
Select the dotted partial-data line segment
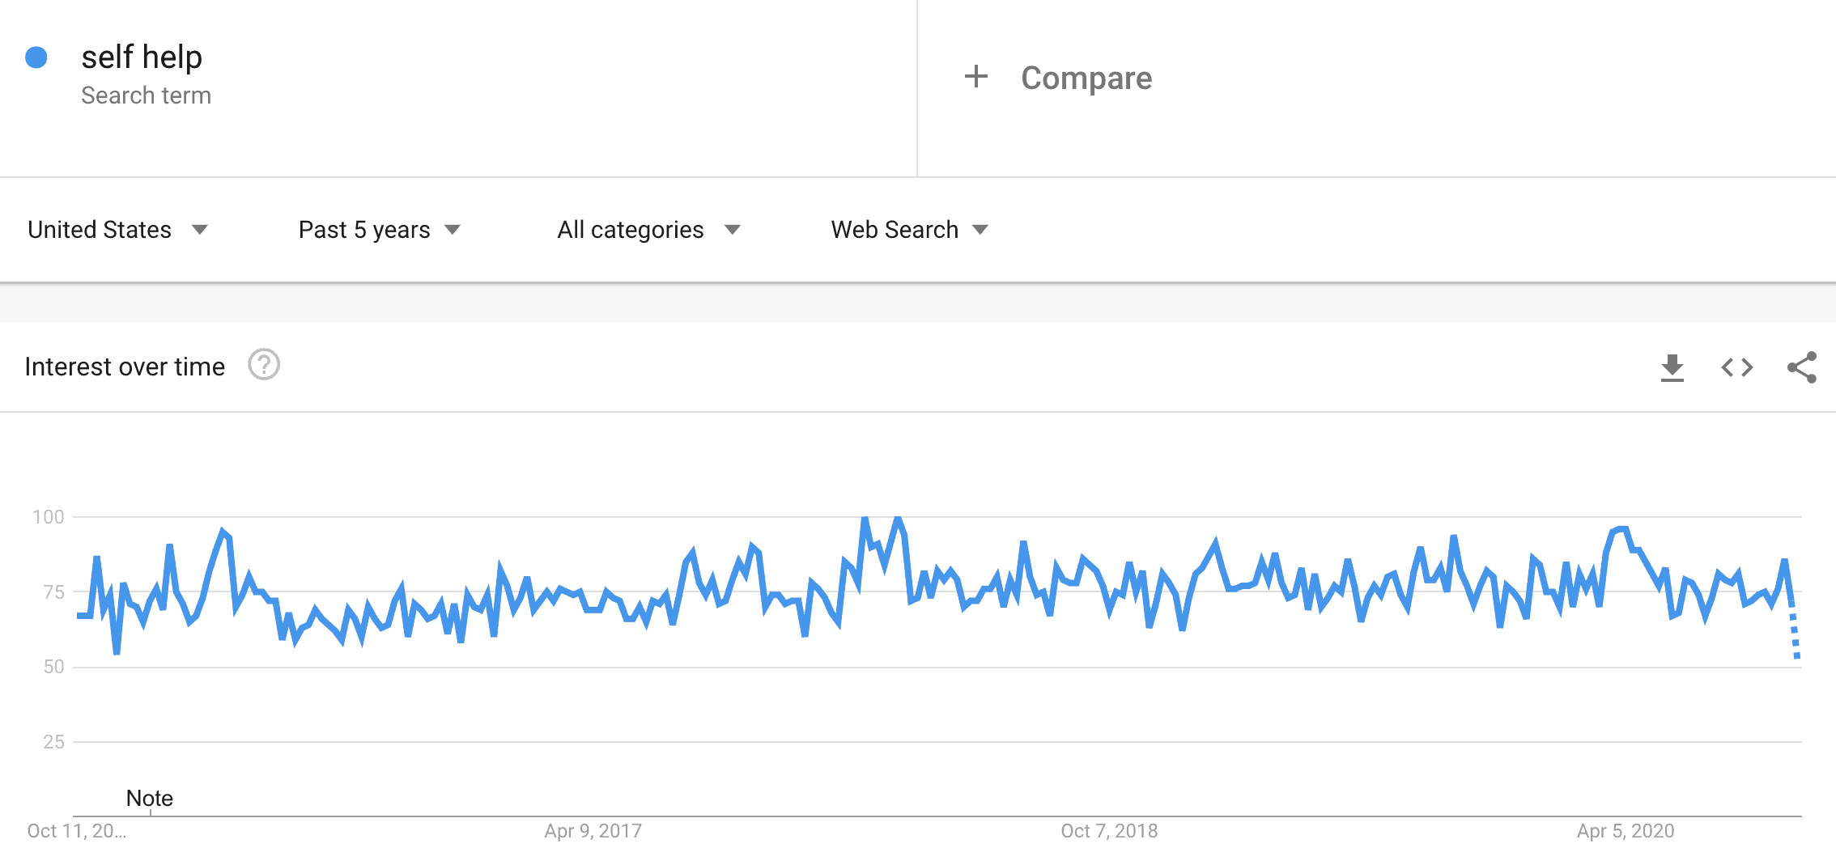point(1795,631)
